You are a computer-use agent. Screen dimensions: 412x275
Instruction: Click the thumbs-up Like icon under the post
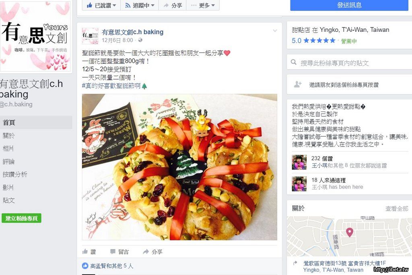[85, 252]
